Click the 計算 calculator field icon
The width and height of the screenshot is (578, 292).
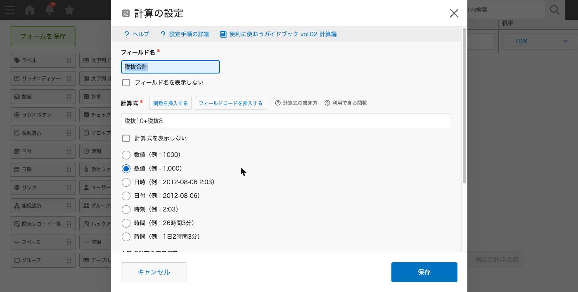coord(86,97)
